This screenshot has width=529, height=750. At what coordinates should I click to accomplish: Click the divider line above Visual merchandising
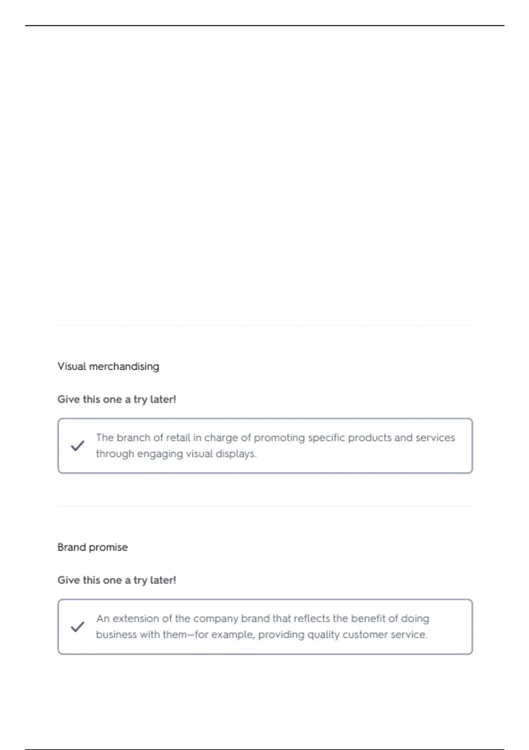point(265,326)
